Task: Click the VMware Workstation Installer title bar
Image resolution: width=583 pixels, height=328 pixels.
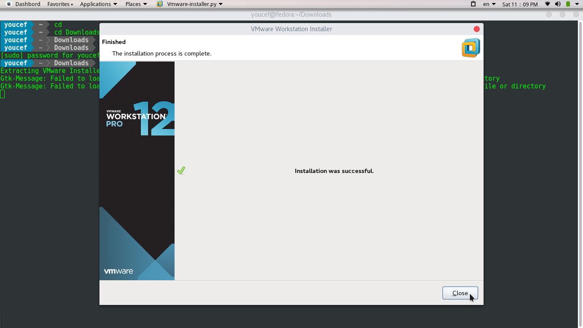Action: pyautogui.click(x=291, y=29)
